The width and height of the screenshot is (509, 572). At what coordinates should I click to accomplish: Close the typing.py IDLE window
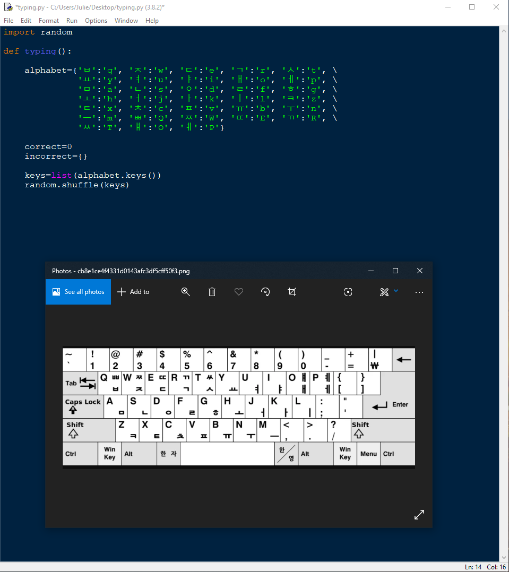point(496,7)
